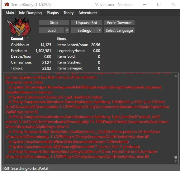Open the Settings button
Image resolution: width=180 pixels, height=171 pixels.
84,31
